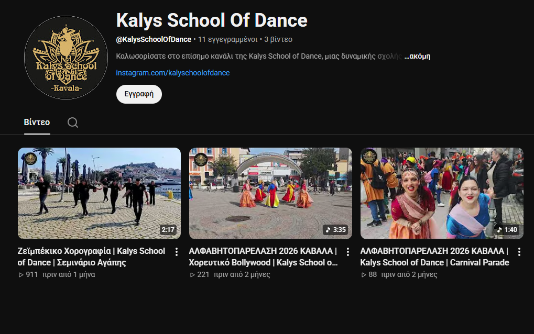The width and height of the screenshot is (534, 334).
Task: Play the Ζεϊμπέκικο seaside dance thumbnail
Action: click(x=99, y=193)
